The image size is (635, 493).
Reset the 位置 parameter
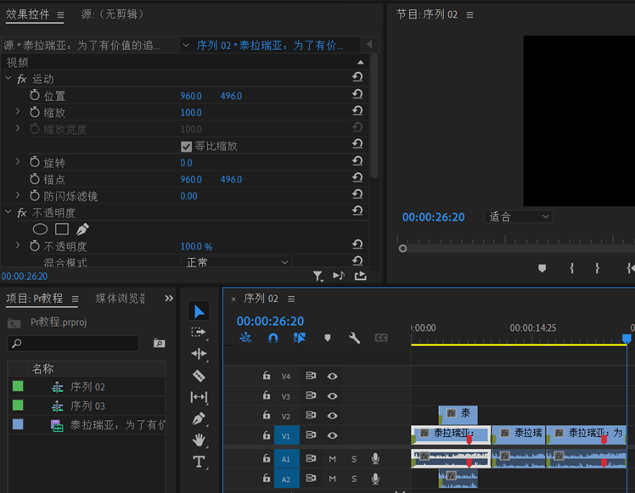coord(357,96)
